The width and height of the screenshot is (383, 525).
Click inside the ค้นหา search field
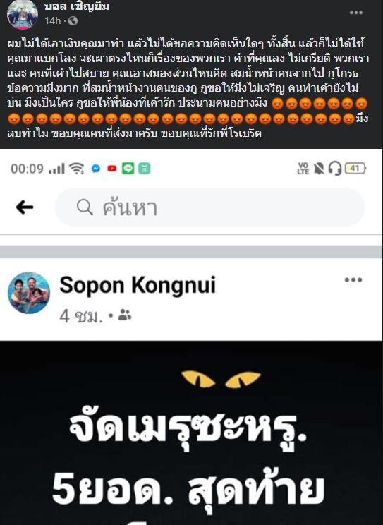click(x=210, y=207)
